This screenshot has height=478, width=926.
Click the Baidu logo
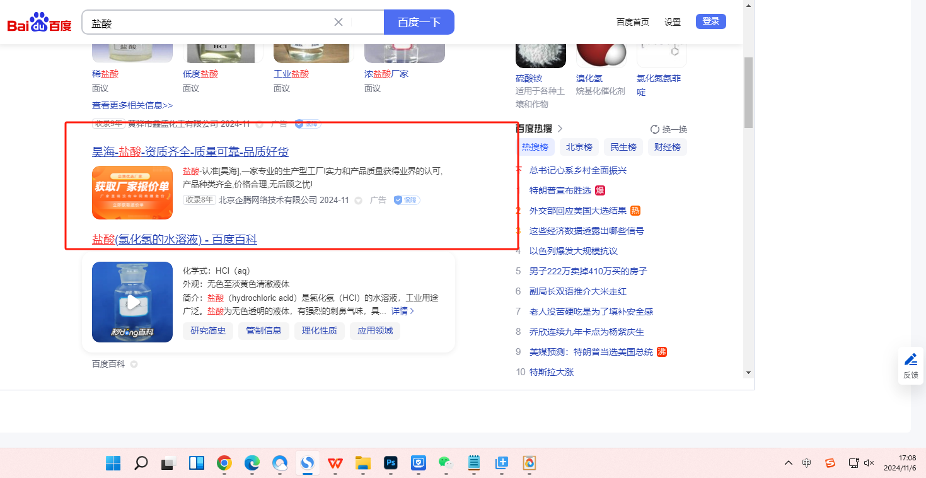(40, 23)
